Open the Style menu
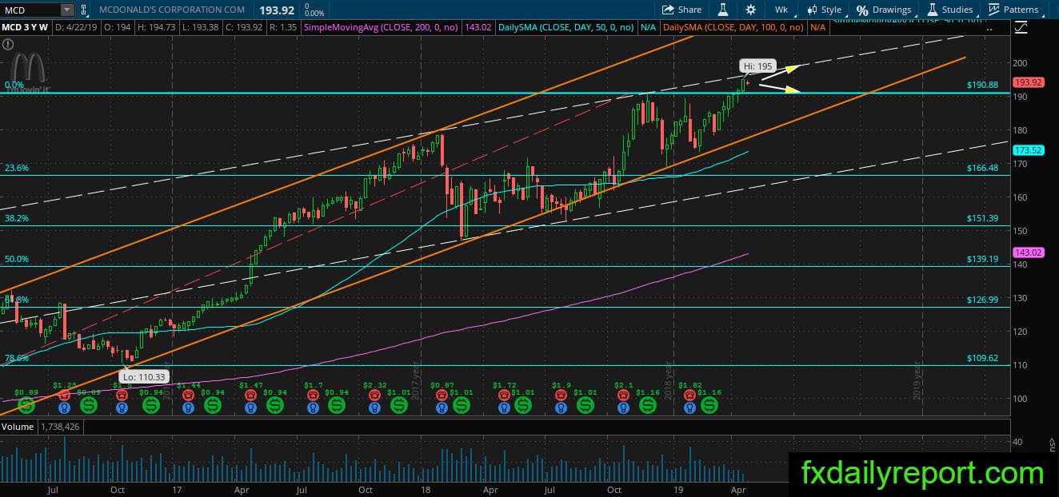 click(x=825, y=10)
